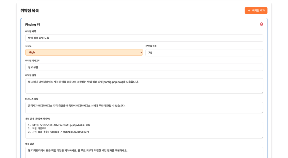Click the resize grip on 비즈니스 영향 textarea
Image resolution: width=288 pixels, height=158 pixels.
click(262, 112)
